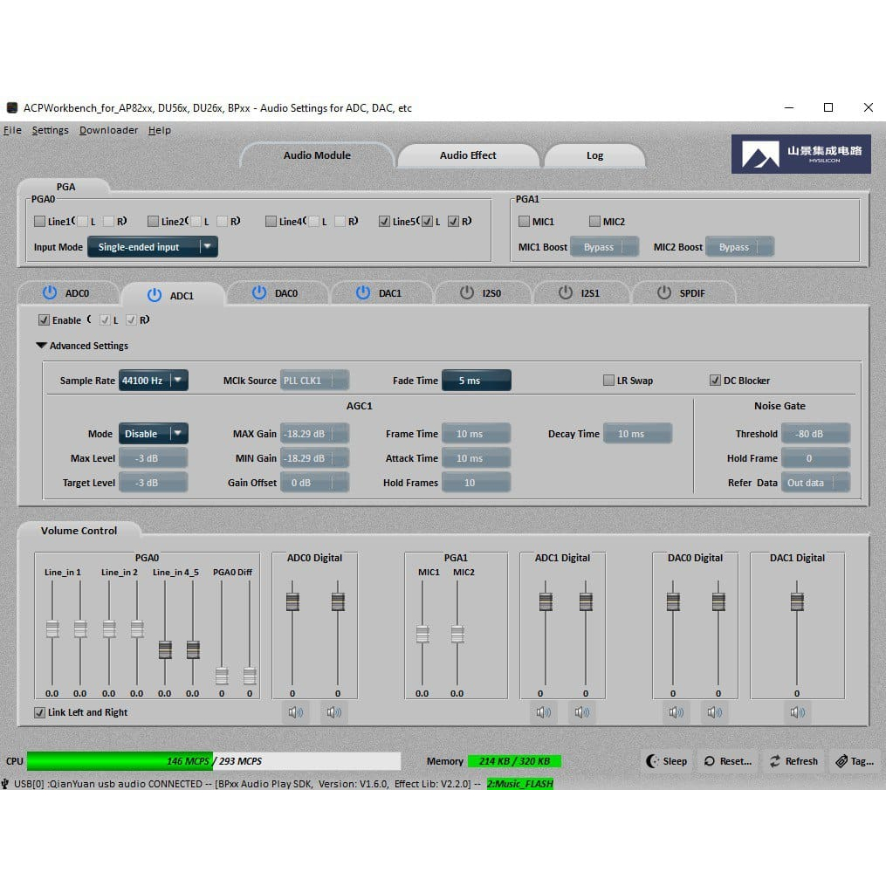Disable Link Left and Right
Viewport: 886px width, 886px height.
(40, 712)
